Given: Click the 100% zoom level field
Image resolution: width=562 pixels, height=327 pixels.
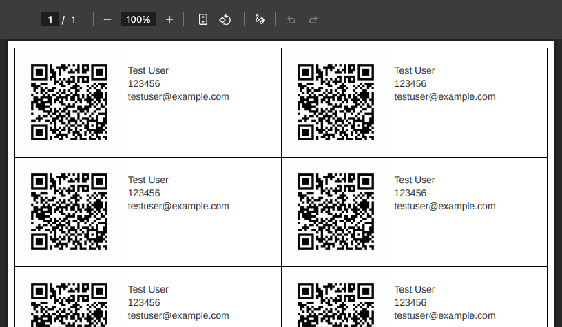Looking at the screenshot, I should coord(138,19).
